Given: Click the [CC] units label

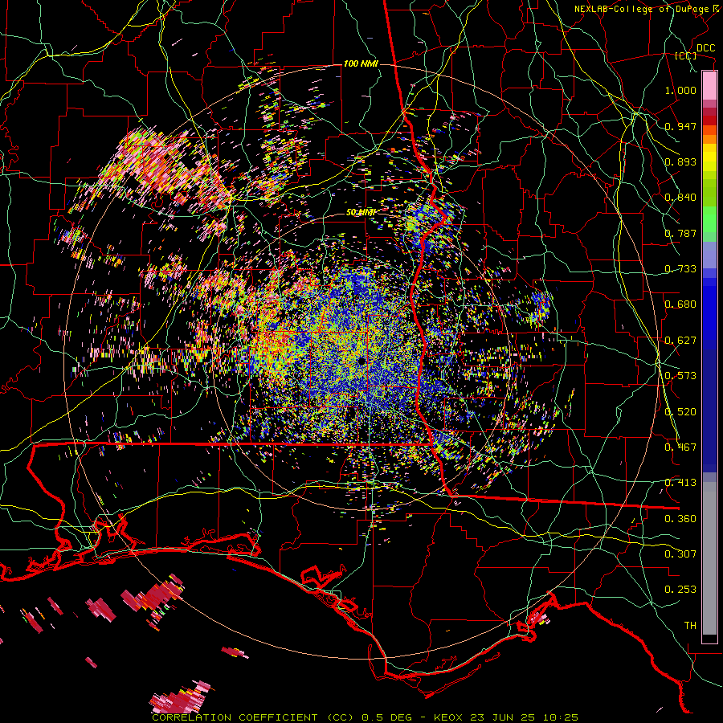Looking at the screenshot, I should click(x=686, y=55).
